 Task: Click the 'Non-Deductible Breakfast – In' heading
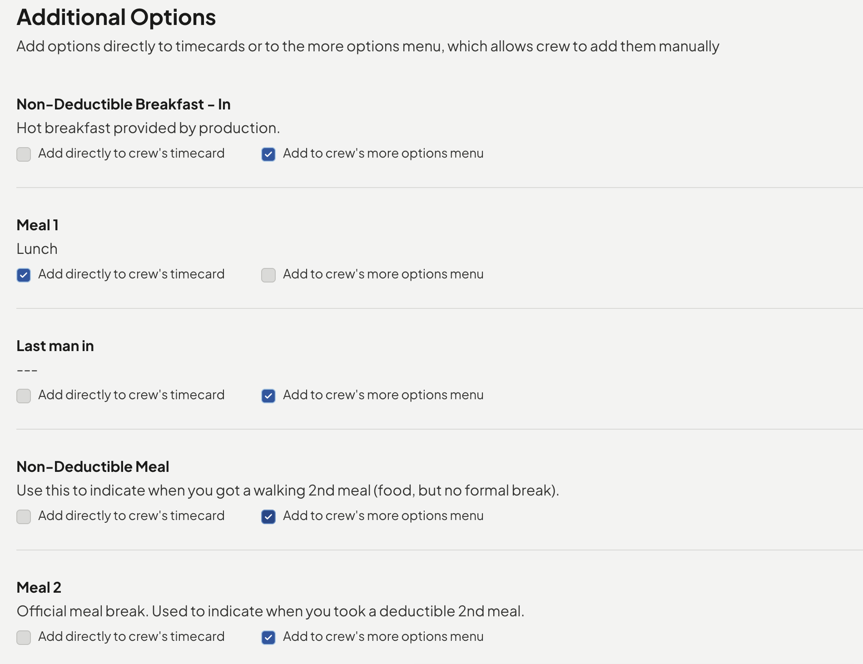(x=124, y=104)
